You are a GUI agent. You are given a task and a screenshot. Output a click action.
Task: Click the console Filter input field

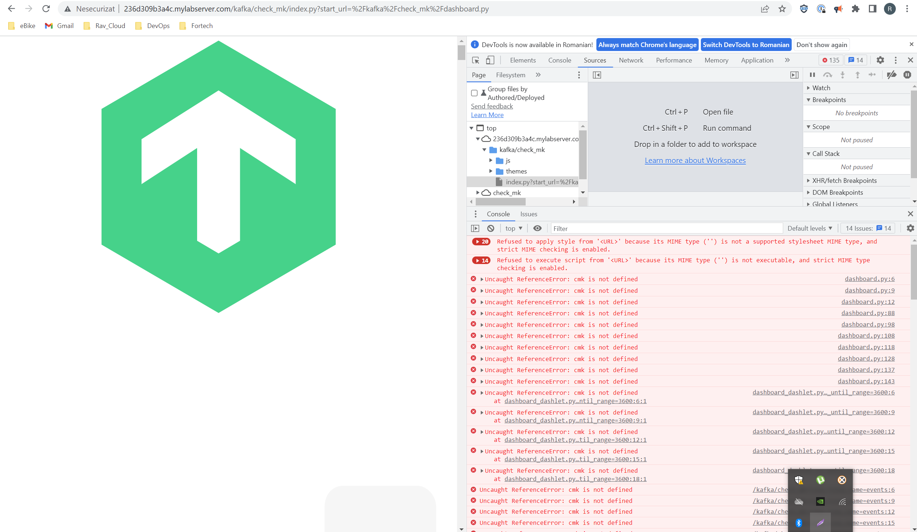point(666,228)
